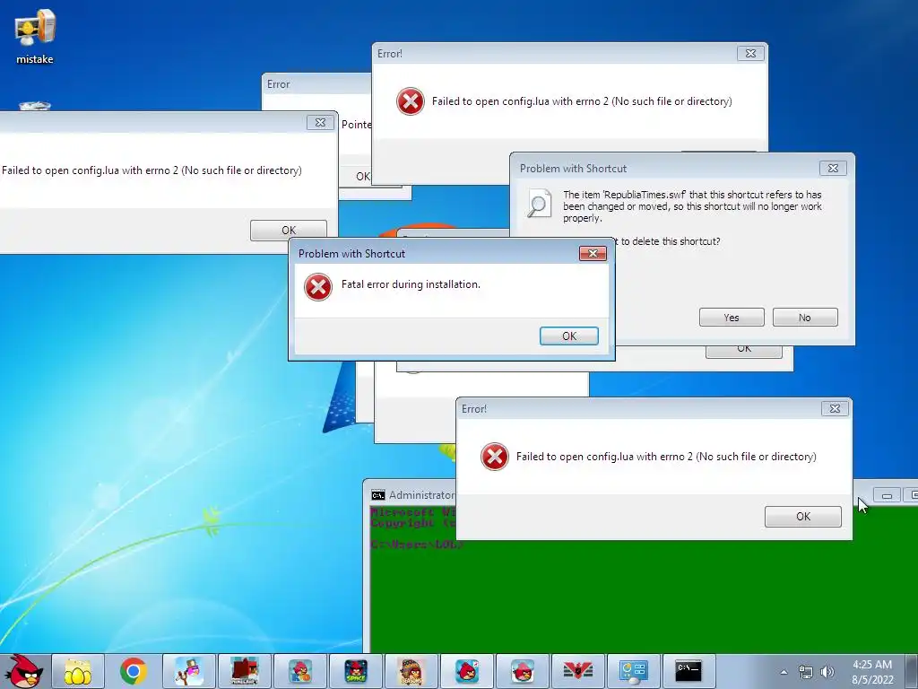Show hidden system tray icons
The image size is (918, 689).
click(x=784, y=672)
